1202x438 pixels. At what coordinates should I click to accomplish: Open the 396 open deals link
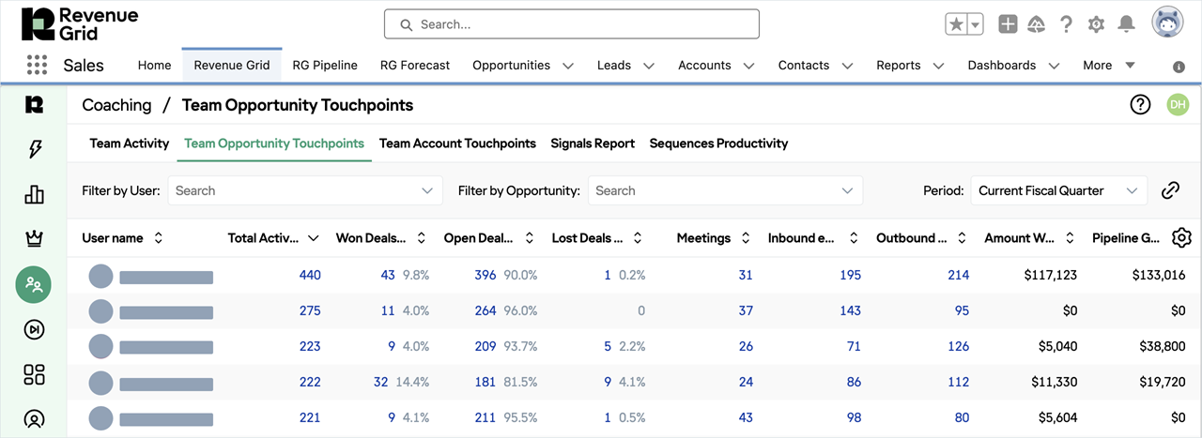tap(485, 276)
